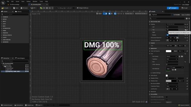Open Text Bind dropdown button
The width and height of the screenshot is (191, 107).
pos(181,46)
